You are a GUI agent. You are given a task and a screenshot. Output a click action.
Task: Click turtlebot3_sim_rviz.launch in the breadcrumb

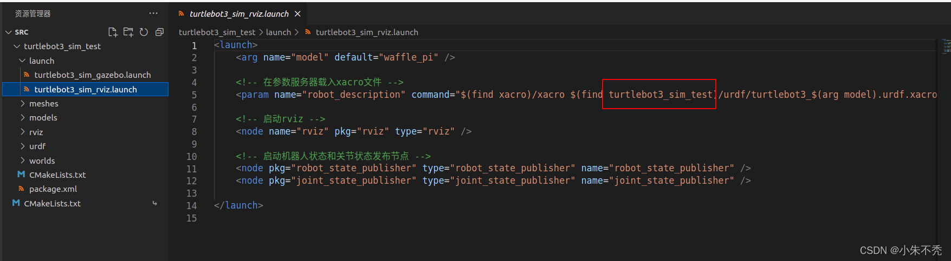[367, 32]
